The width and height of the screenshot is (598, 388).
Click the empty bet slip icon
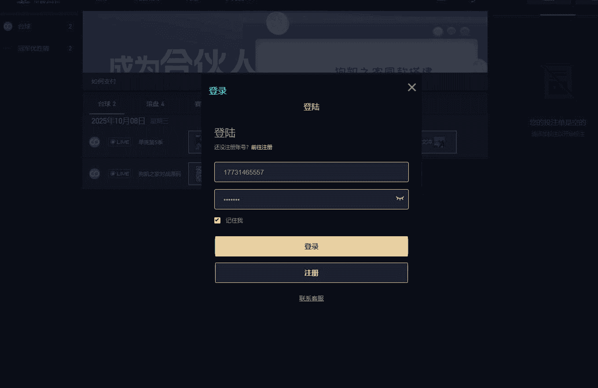click(558, 82)
